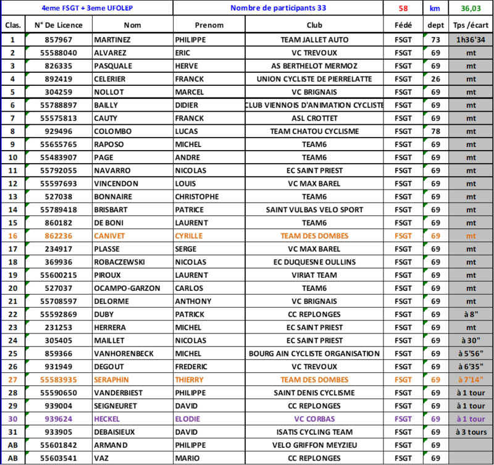Click the blue 'km' unit cell
This screenshot has height=465, width=494.
(436, 8)
